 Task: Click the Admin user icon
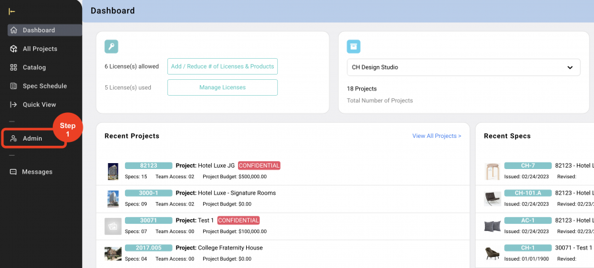(x=14, y=139)
